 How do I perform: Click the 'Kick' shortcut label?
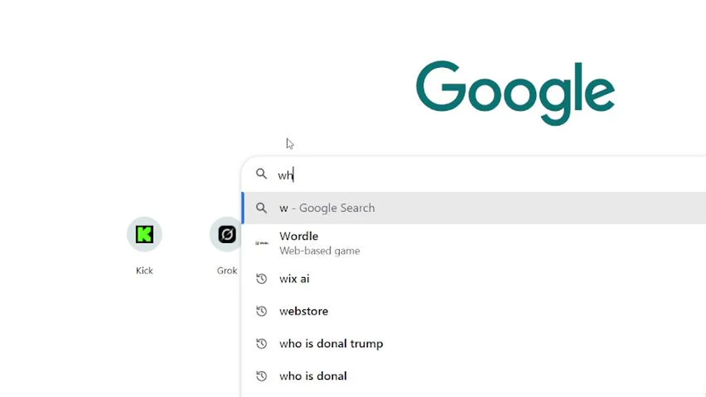(x=144, y=271)
